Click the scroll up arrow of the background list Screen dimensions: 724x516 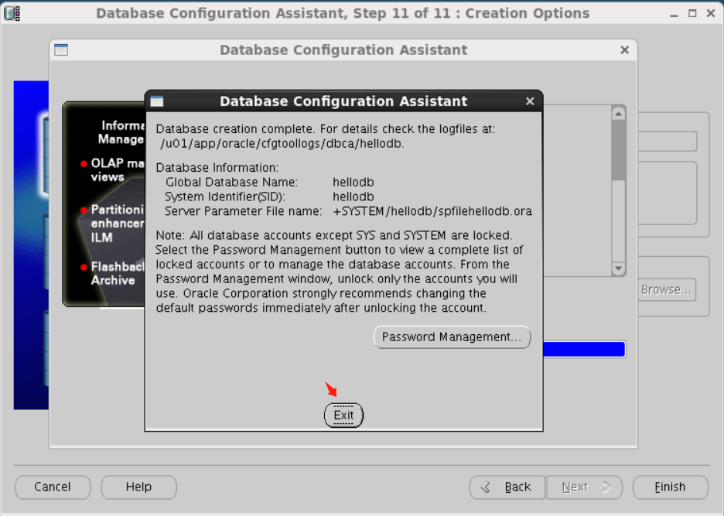(619, 113)
